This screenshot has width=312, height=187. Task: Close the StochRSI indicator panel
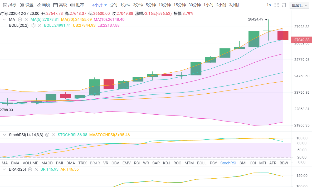[x=53, y=135]
